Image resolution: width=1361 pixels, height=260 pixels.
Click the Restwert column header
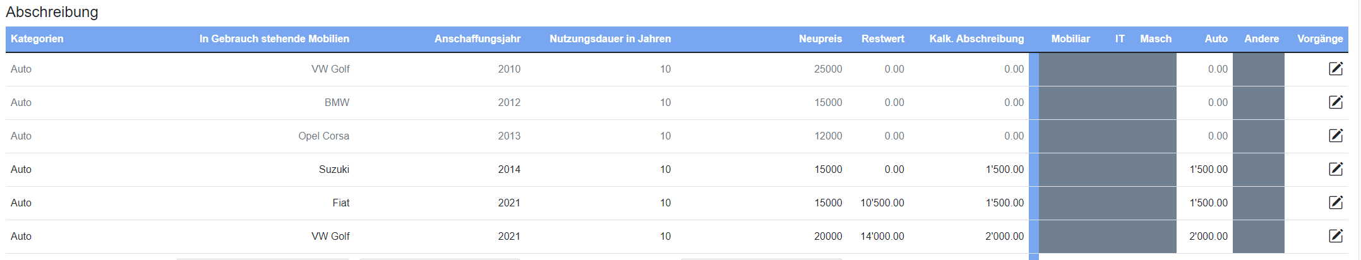(x=883, y=38)
